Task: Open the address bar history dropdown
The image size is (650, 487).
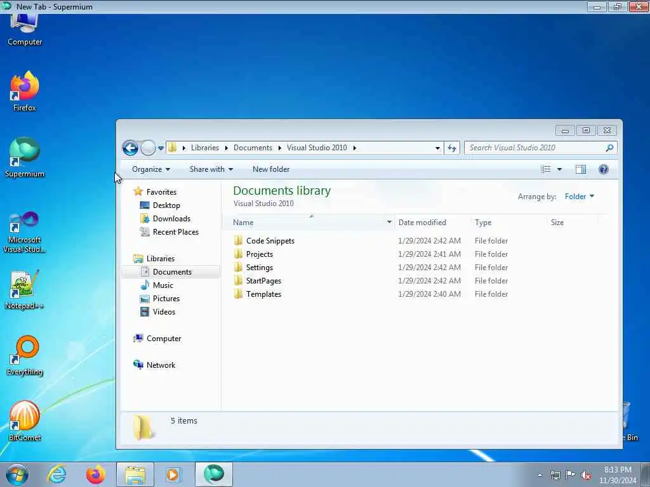Action: (x=437, y=148)
